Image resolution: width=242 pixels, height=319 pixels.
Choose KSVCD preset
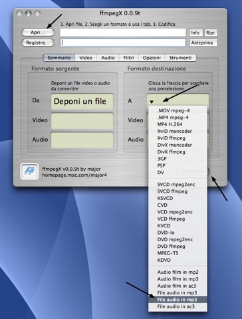(178, 198)
